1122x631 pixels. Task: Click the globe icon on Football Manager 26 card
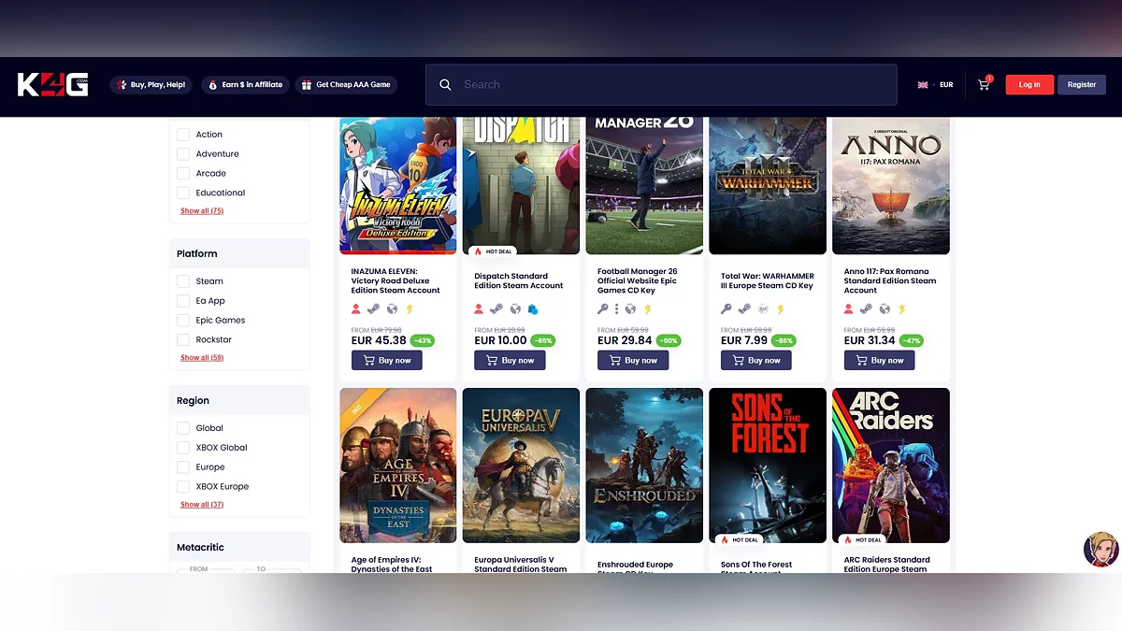(x=631, y=309)
